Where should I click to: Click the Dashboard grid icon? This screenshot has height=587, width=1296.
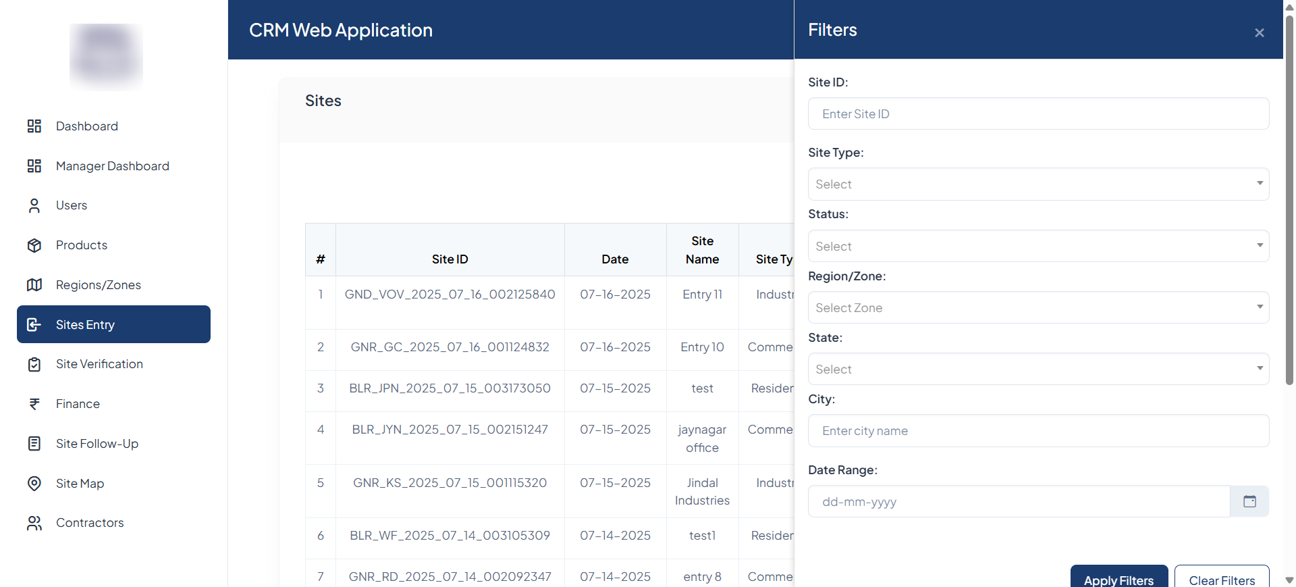point(34,126)
